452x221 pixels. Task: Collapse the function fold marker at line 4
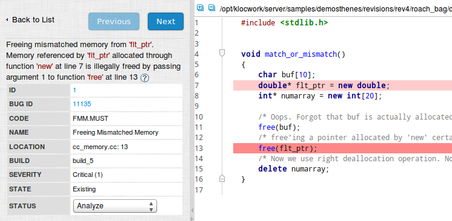222,53
